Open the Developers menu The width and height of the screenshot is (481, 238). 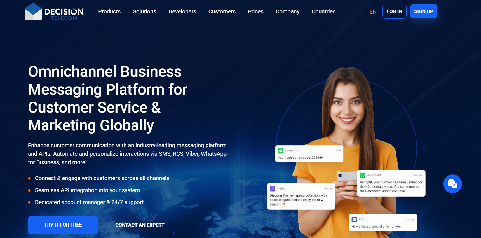(x=182, y=11)
